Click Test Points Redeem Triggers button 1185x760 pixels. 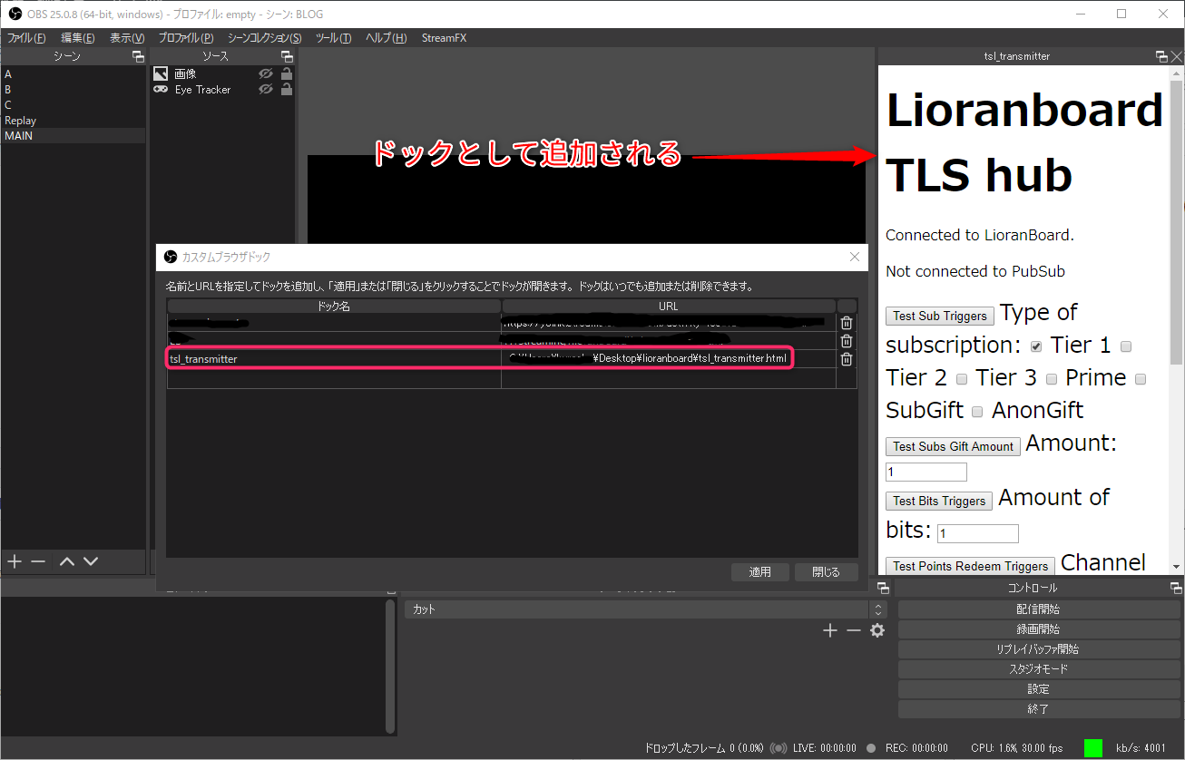point(971,566)
